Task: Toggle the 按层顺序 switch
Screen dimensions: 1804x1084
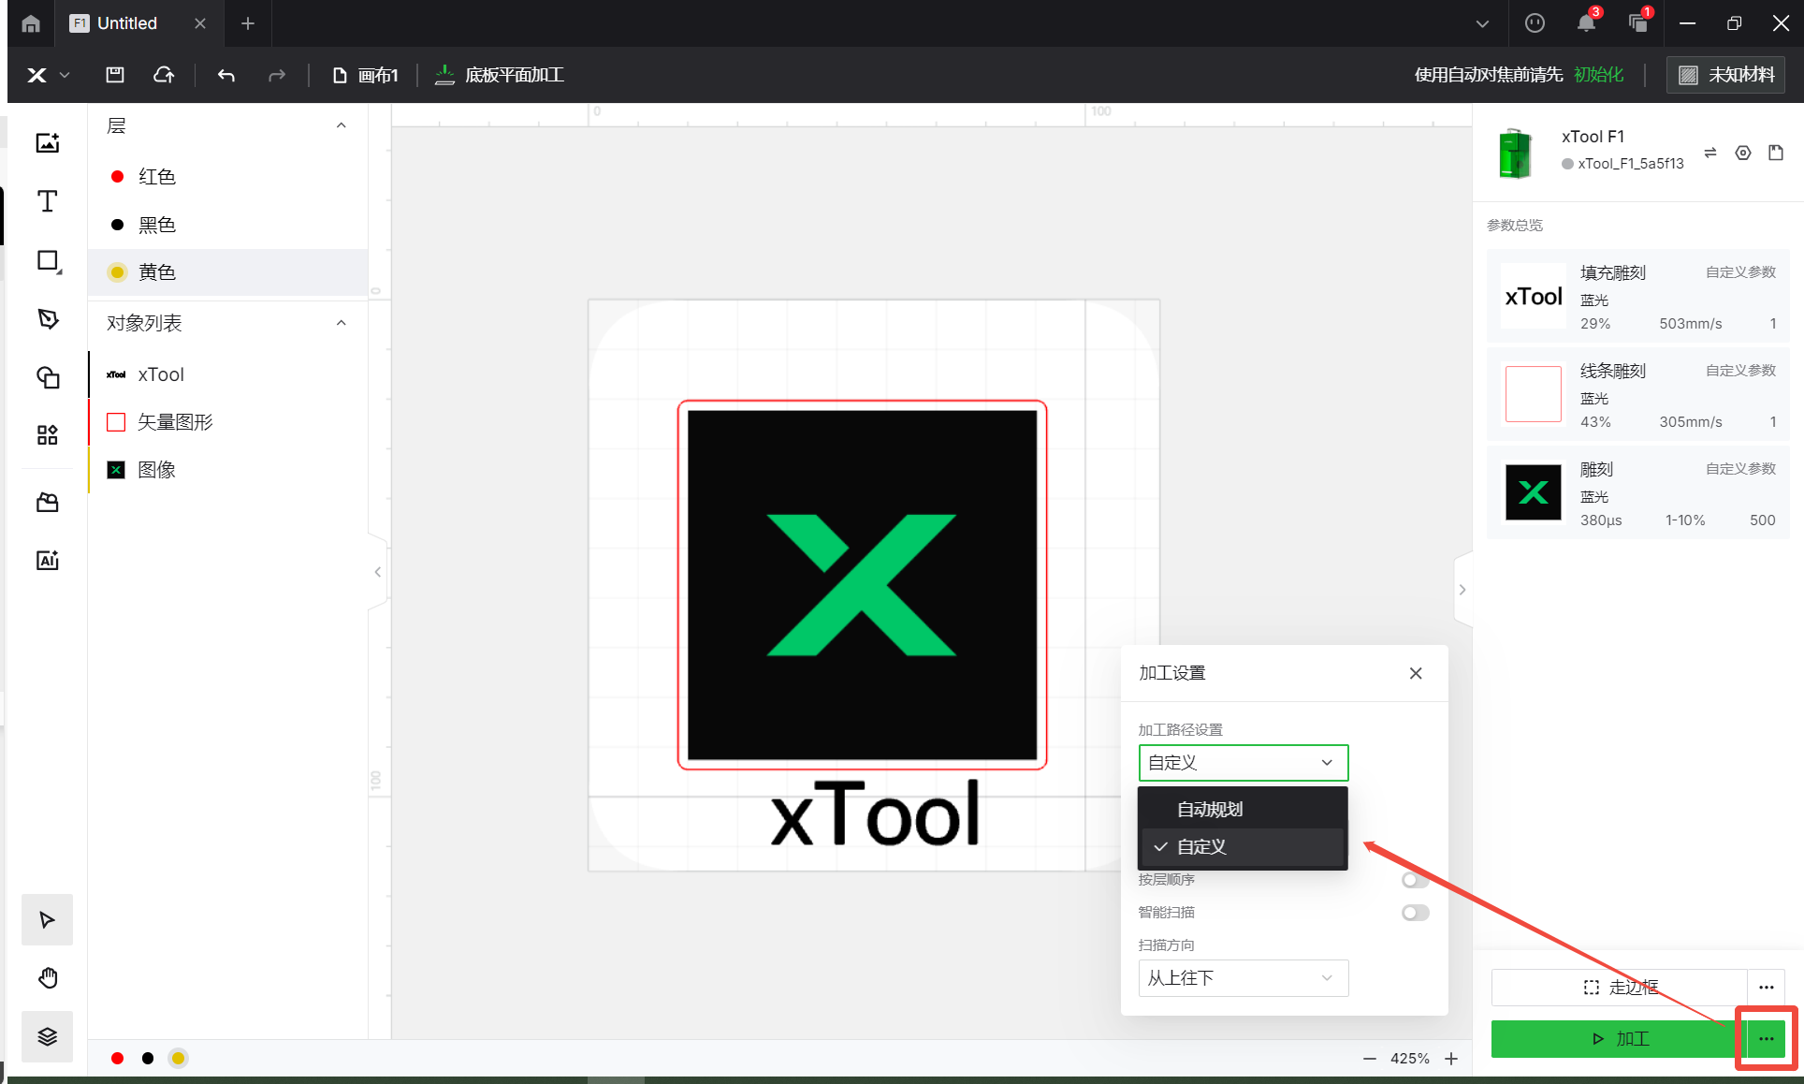Action: pyautogui.click(x=1416, y=880)
